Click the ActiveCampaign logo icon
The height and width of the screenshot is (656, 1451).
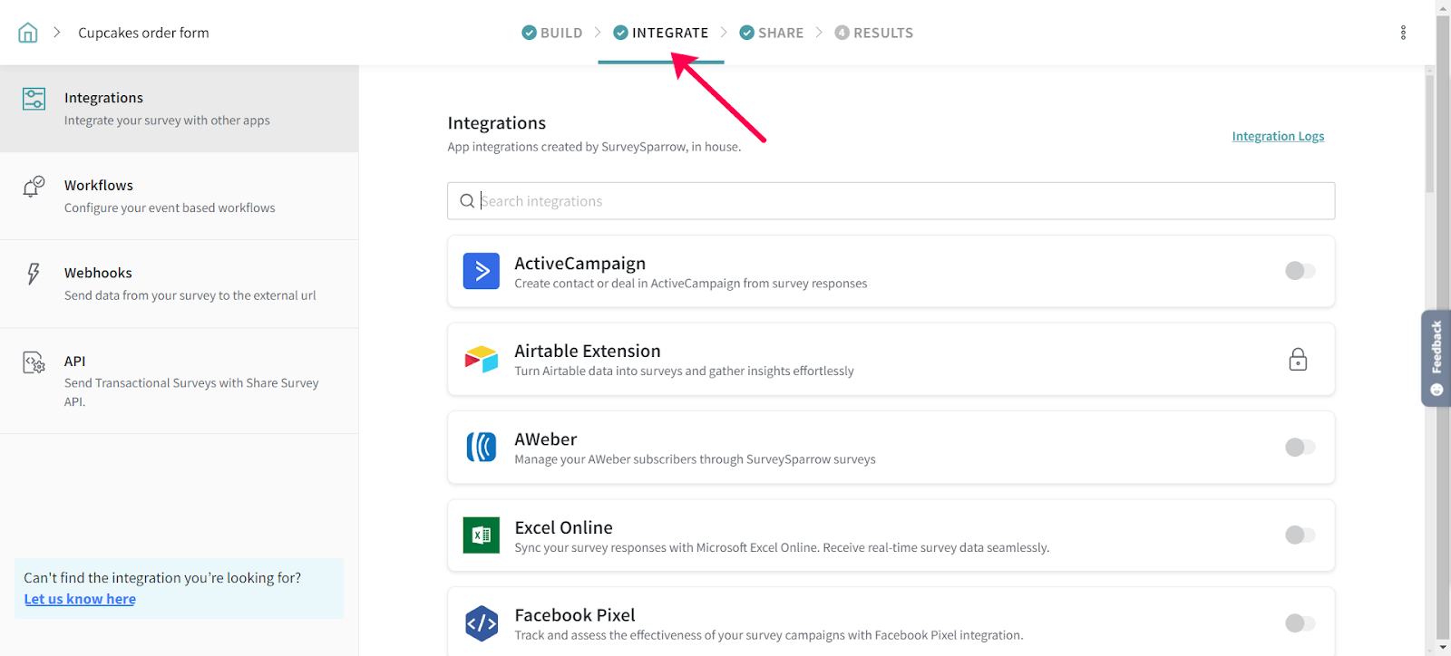point(482,271)
